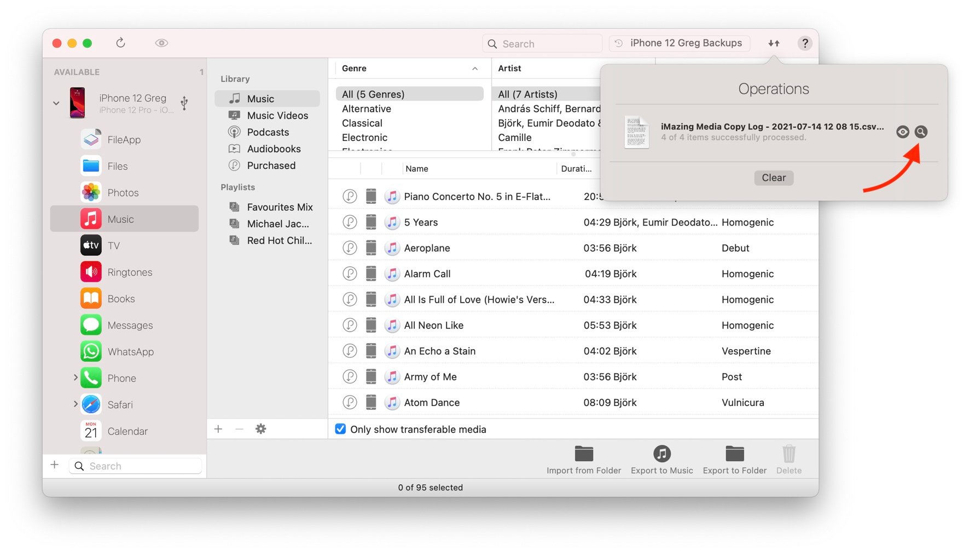Open the Operations transfer arrows icon
This screenshot has height=553, width=975.
click(774, 43)
